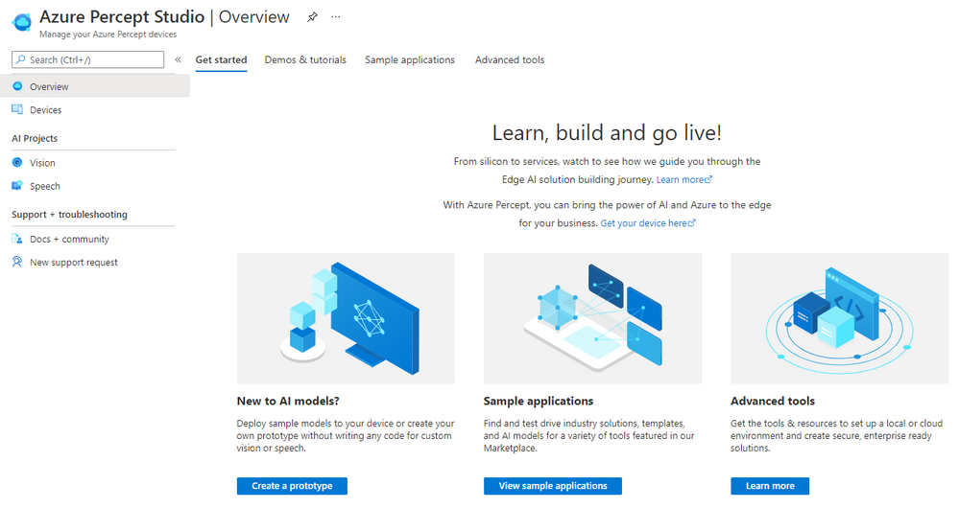Image resolution: width=959 pixels, height=508 pixels.
Task: Click Manage your Azure Percept devices subtitle
Action: pos(108,35)
